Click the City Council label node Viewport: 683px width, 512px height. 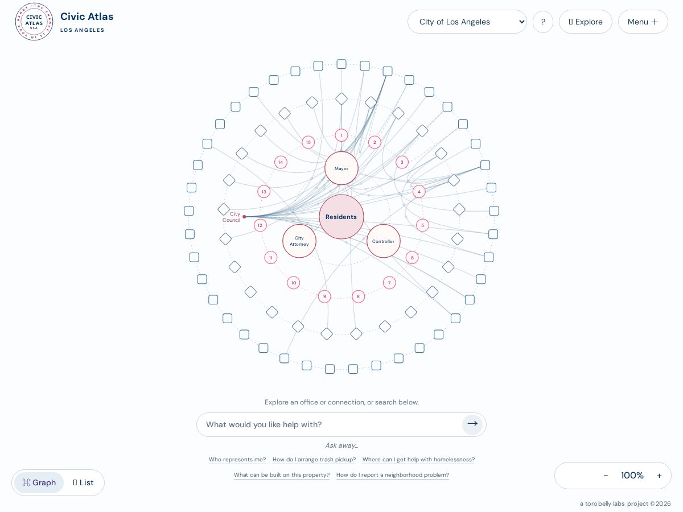[233, 217]
